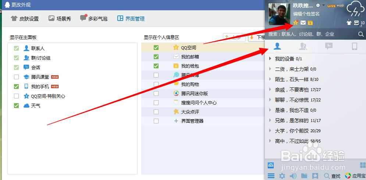This screenshot has height=180, width=366.
Task: Enable the 腾讯网迷你版 checkbox
Action: coord(156,94)
